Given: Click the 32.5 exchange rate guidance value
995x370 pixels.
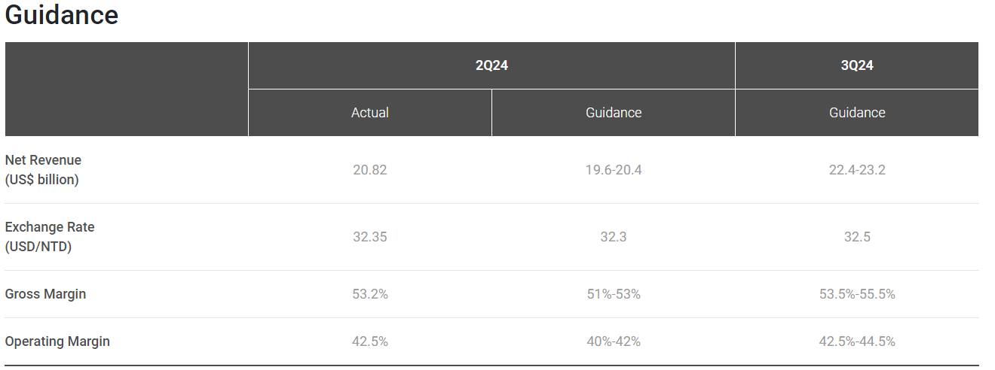Looking at the screenshot, I should coord(857,237).
